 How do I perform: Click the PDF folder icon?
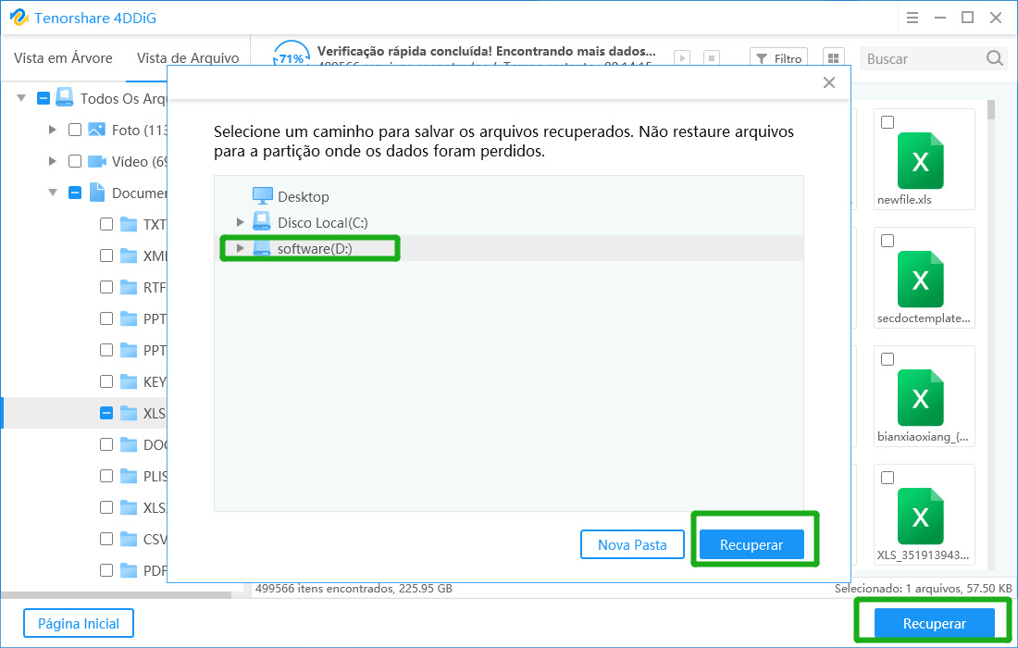129,570
